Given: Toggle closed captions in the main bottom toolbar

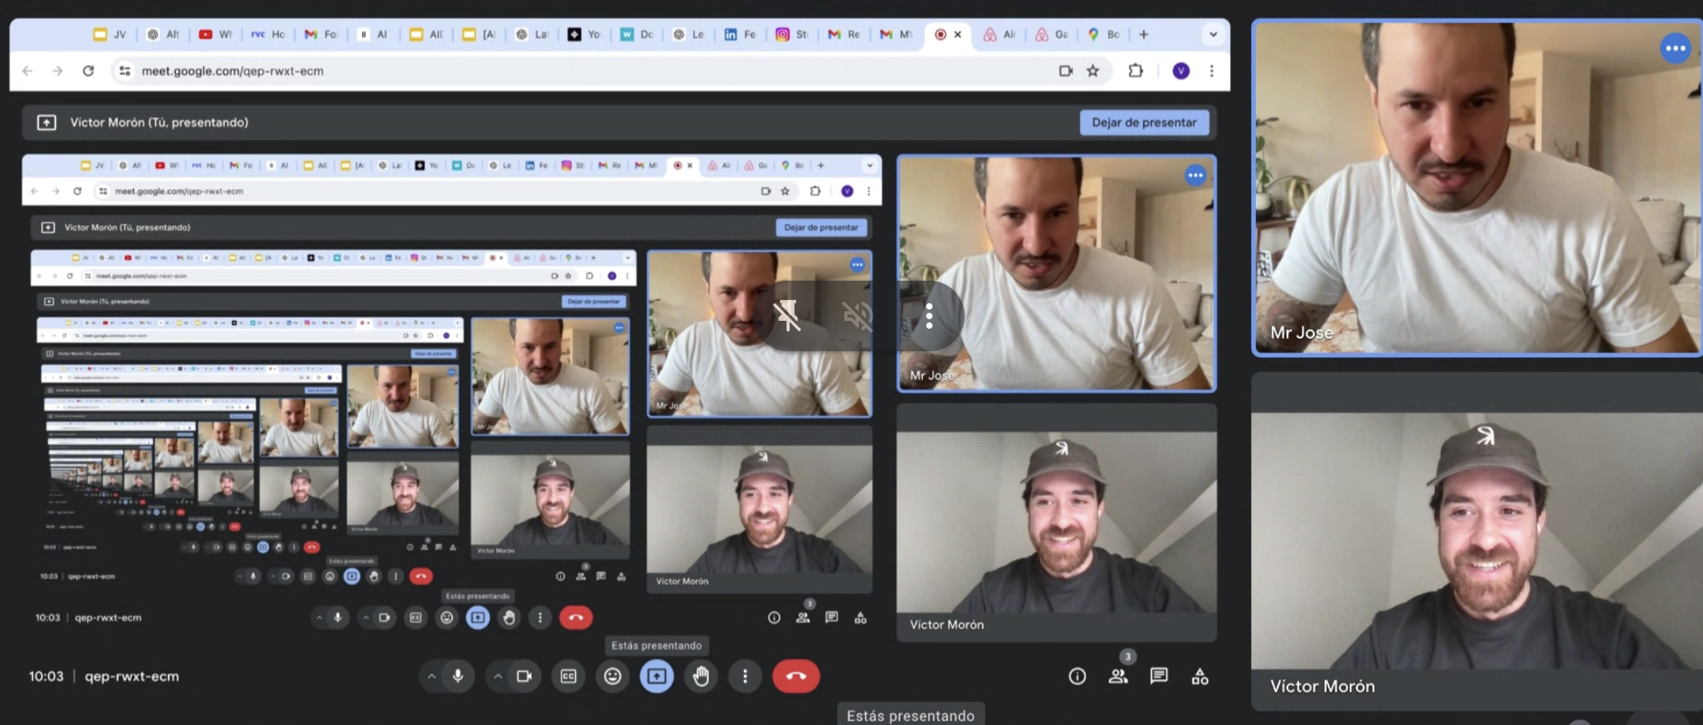Looking at the screenshot, I should tap(568, 676).
